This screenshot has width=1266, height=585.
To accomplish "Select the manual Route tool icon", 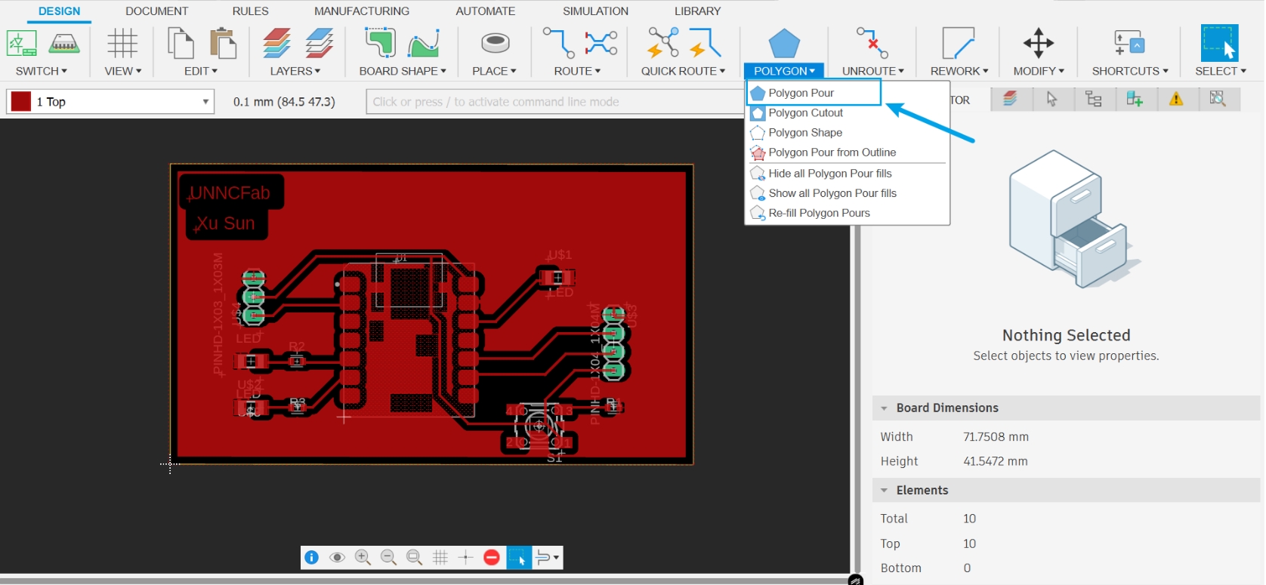I will coord(558,43).
